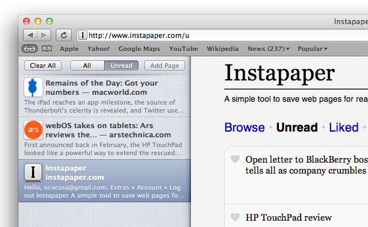This screenshot has width=368, height=227.
Task: Click the Add Page button
Action: tap(164, 66)
